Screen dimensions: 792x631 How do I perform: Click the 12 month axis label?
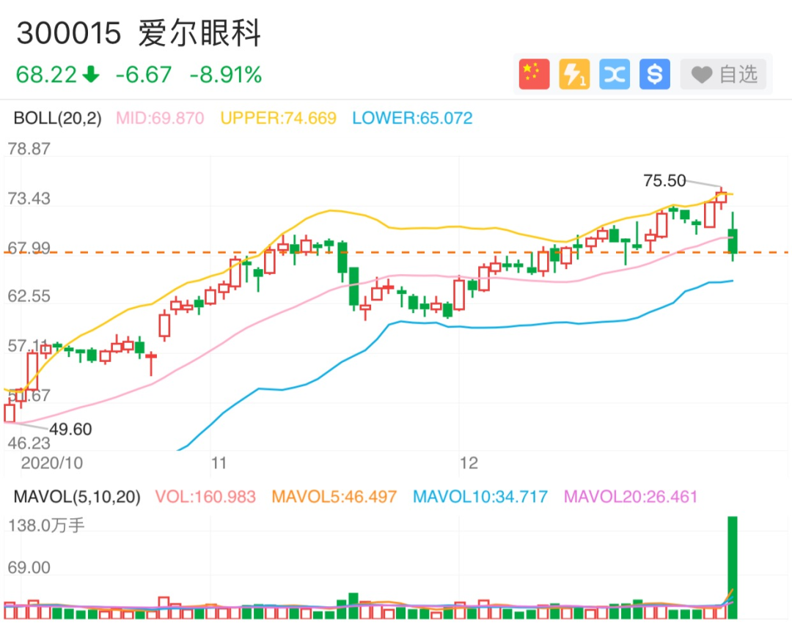point(468,463)
